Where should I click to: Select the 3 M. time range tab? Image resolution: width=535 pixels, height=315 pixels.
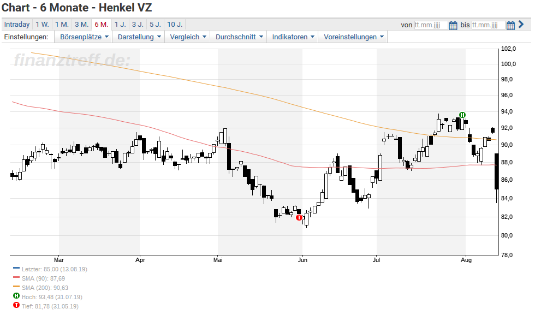[x=82, y=25]
